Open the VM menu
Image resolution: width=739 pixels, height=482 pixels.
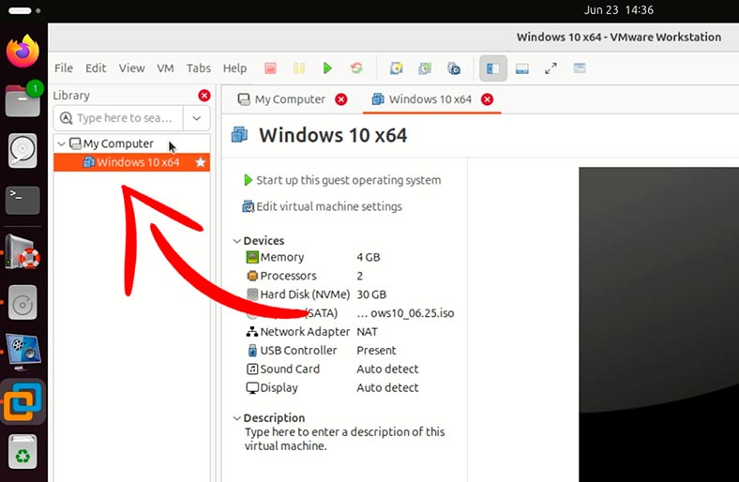coord(165,68)
